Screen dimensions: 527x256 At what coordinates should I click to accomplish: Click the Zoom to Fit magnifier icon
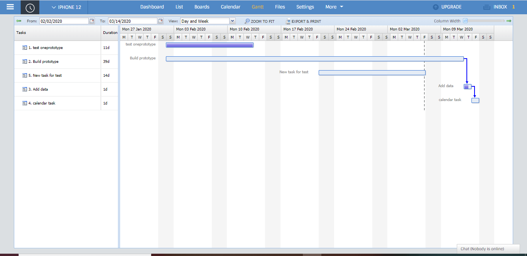(247, 21)
